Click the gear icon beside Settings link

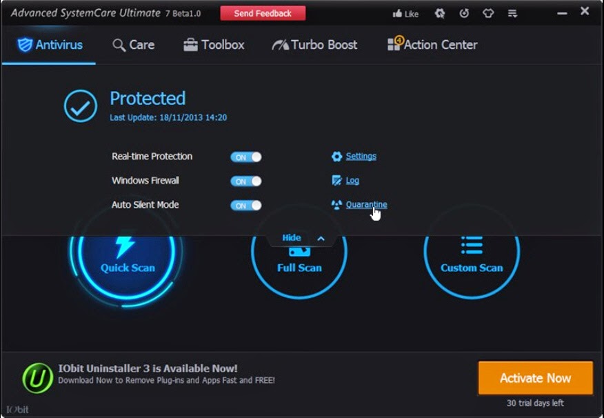point(336,157)
